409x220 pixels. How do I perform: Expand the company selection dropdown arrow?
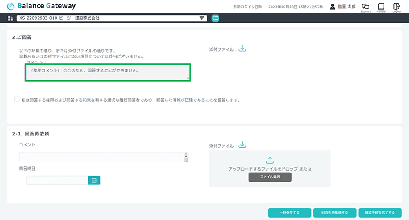(x=202, y=18)
